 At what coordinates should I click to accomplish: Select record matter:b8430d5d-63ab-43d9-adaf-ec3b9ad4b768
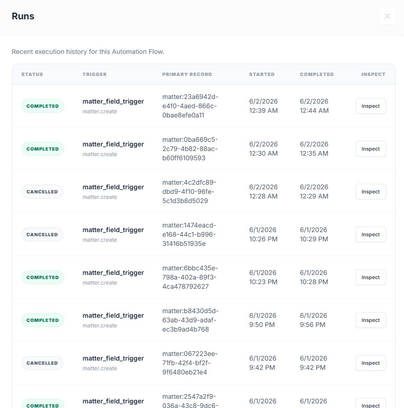click(x=190, y=320)
